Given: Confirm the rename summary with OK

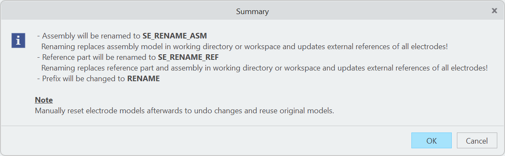Looking at the screenshot, I should coord(431,140).
